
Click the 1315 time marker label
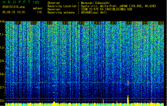pos(81,23)
